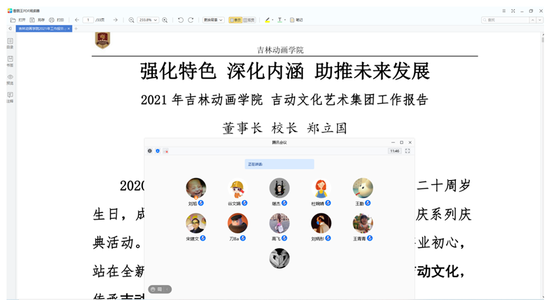This screenshot has height=300, width=546.
Task: Find previous result with up arrow
Action: [533, 20]
